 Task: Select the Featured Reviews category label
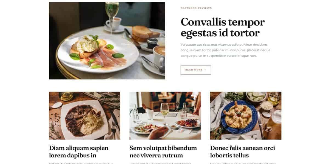196,8
